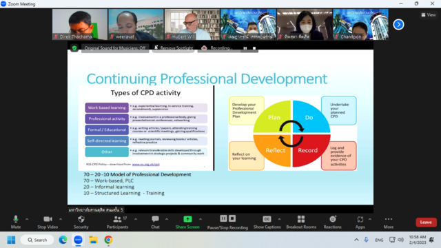This screenshot has height=248, width=441.
Task: Click the green Share Screen icon
Action: click(187, 219)
